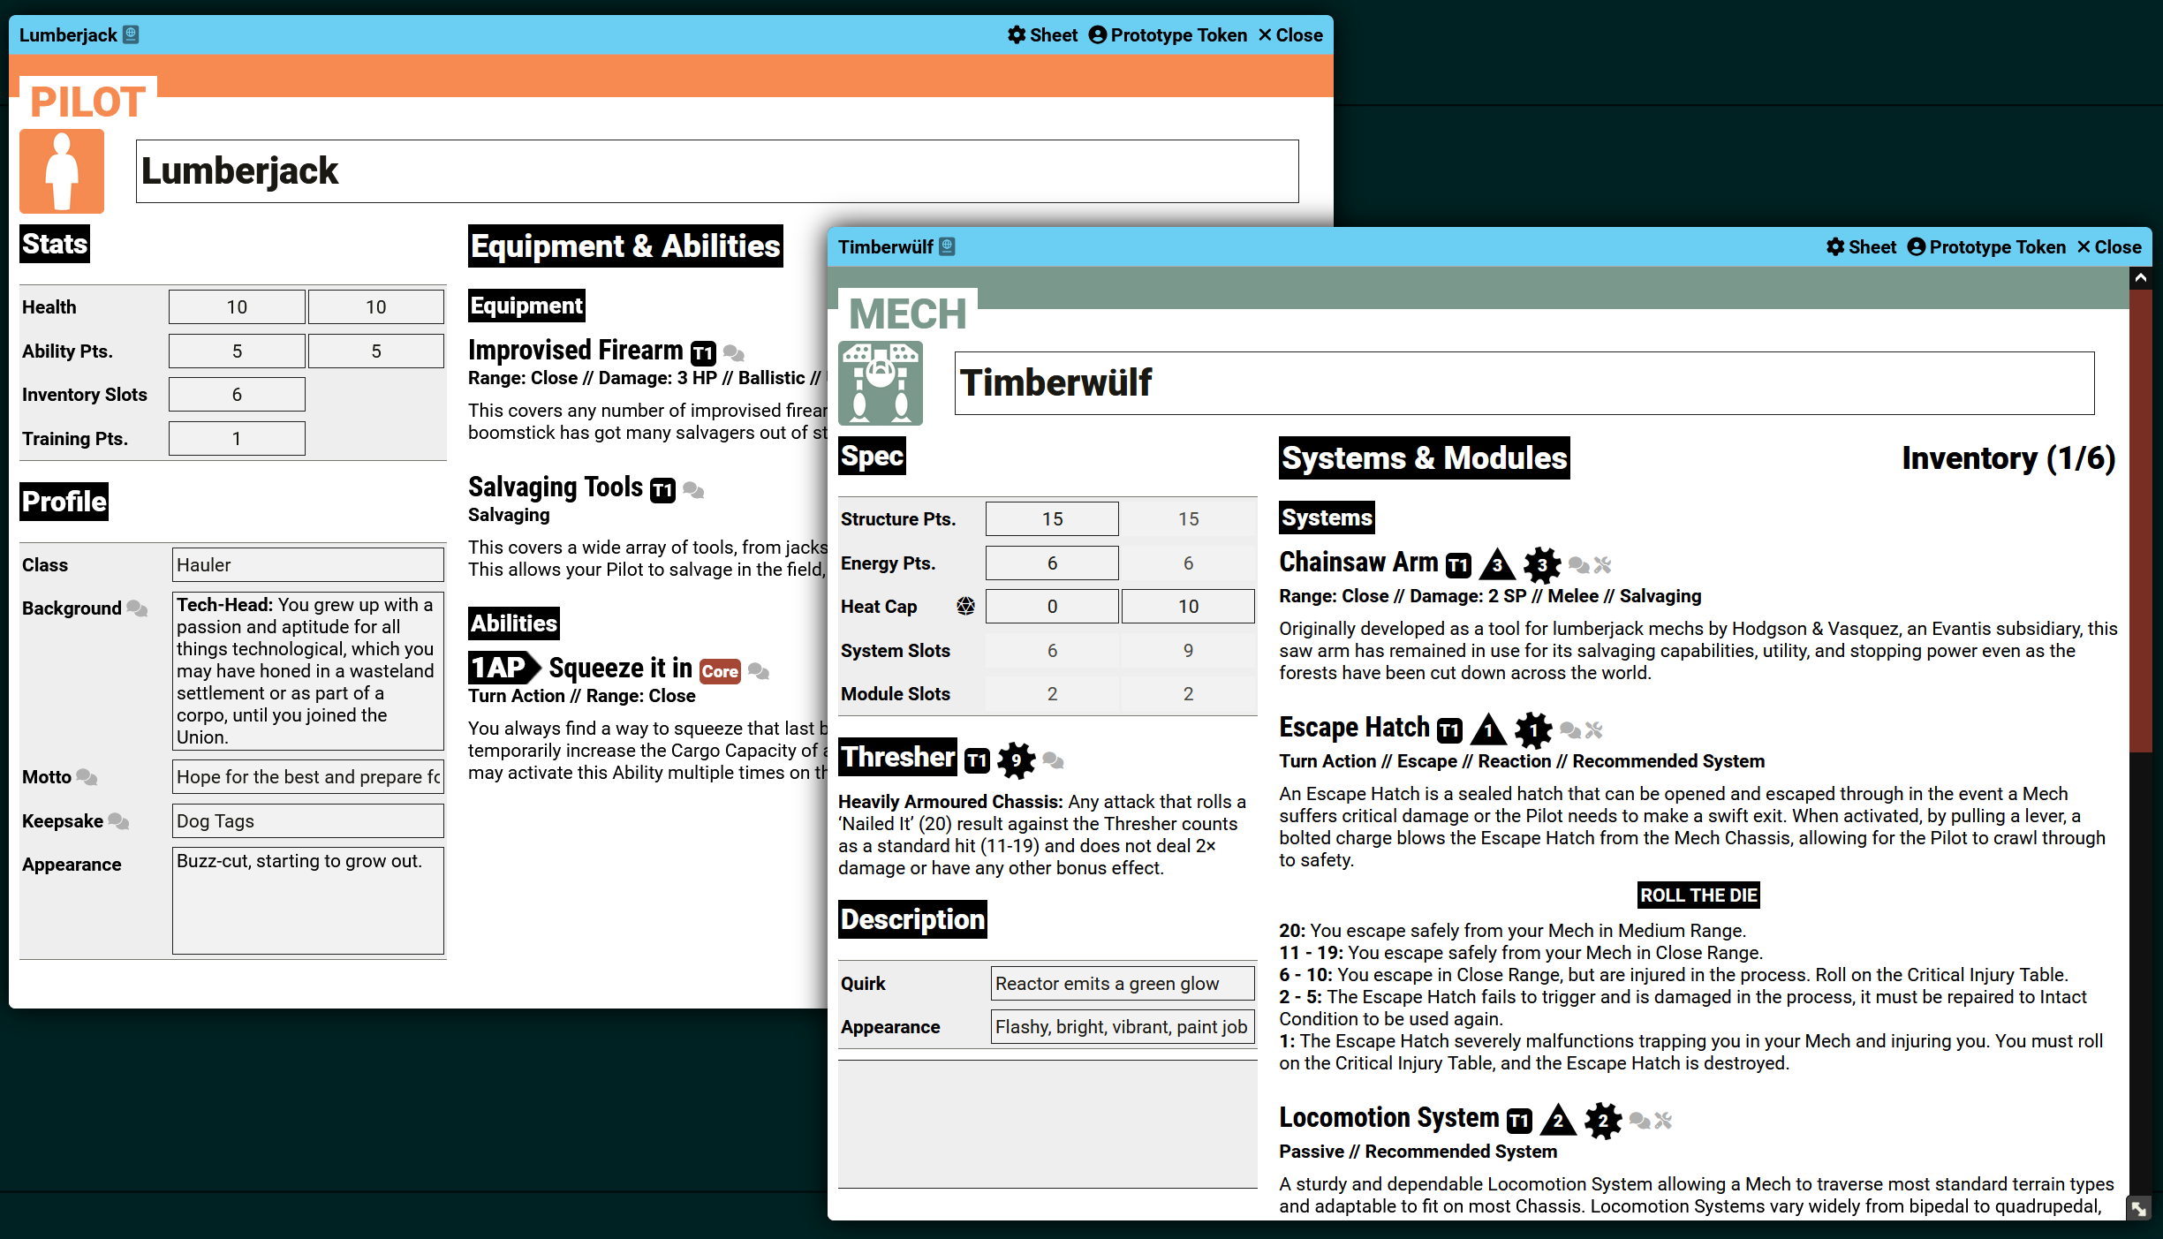The image size is (2163, 1239).
Task: Click the Thresher T1 tech badge
Action: (x=977, y=760)
